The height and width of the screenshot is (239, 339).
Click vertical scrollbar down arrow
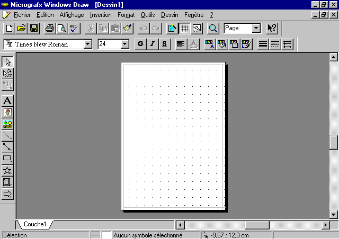(333, 215)
